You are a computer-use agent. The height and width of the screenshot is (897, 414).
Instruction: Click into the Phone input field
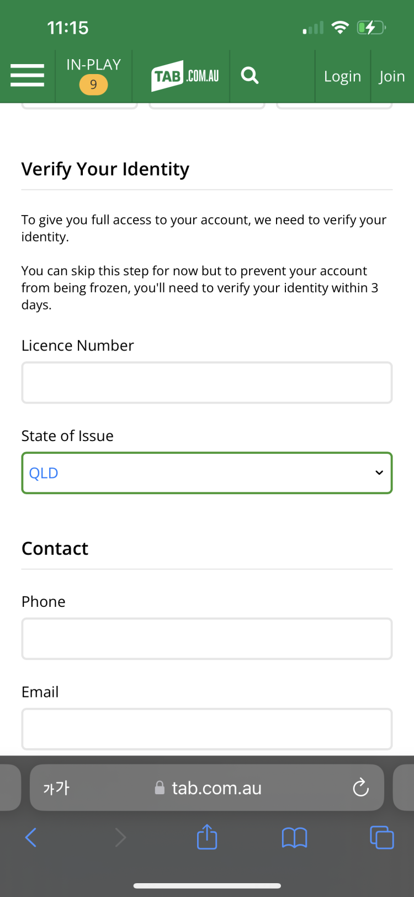click(207, 639)
